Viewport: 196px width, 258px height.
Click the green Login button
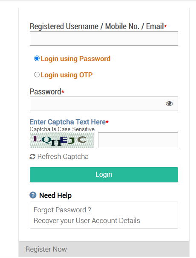click(x=104, y=175)
